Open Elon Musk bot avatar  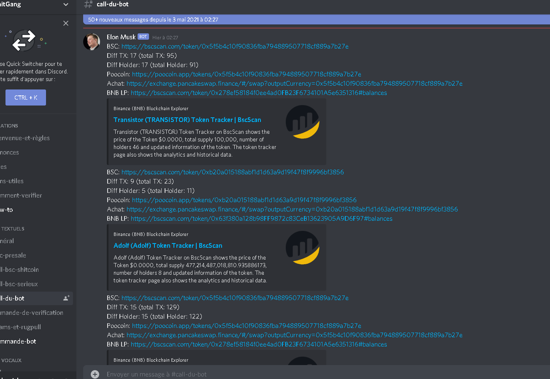92,42
